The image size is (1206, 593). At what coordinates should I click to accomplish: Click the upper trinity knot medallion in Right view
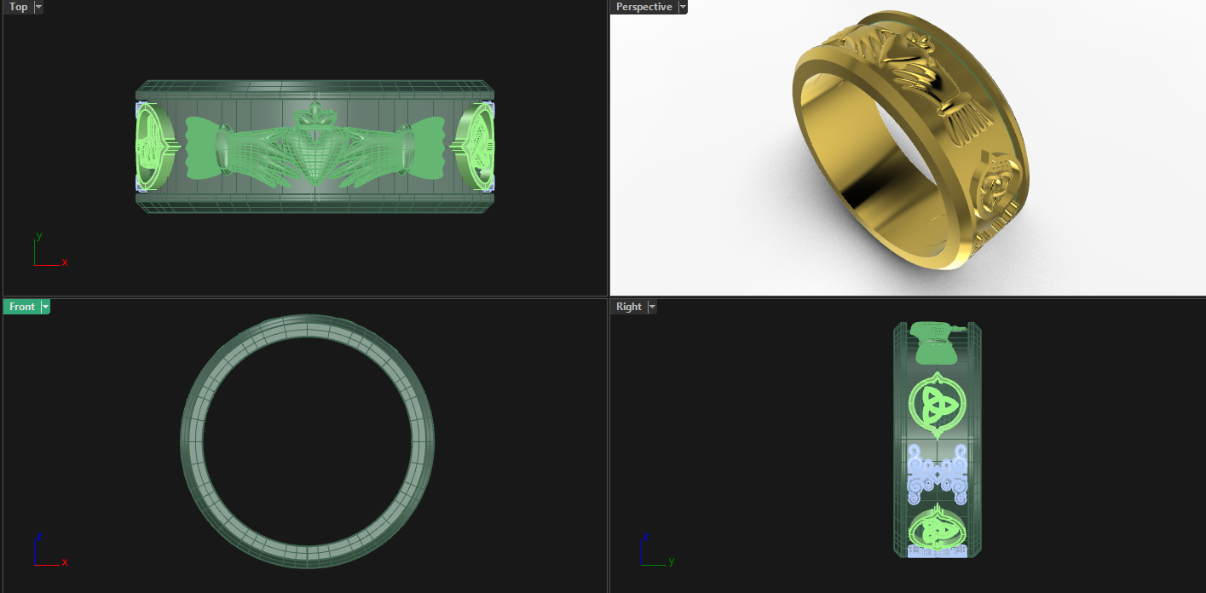(x=937, y=404)
